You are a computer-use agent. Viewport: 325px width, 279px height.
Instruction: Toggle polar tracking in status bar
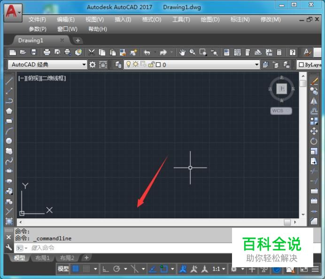pos(116,269)
